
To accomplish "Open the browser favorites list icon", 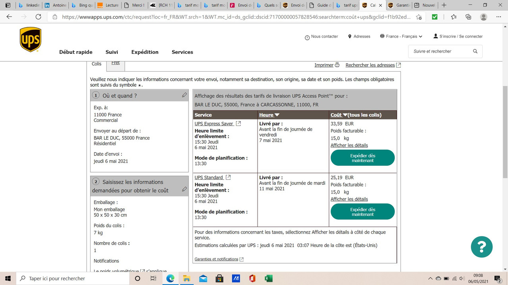I will click(454, 17).
